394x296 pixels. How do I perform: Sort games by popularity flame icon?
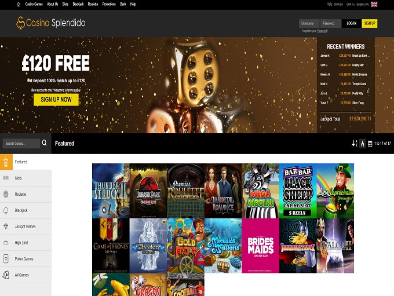point(362,144)
